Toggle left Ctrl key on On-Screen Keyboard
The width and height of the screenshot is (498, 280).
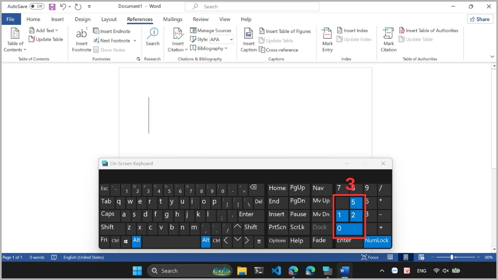115,241
